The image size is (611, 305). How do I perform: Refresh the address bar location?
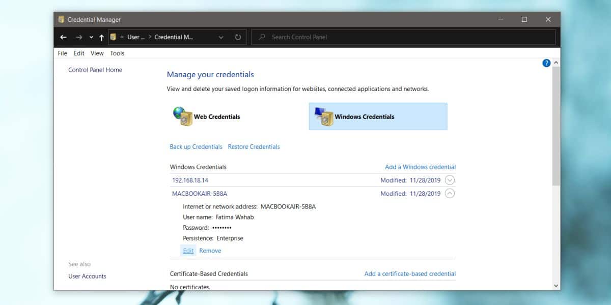(x=238, y=37)
